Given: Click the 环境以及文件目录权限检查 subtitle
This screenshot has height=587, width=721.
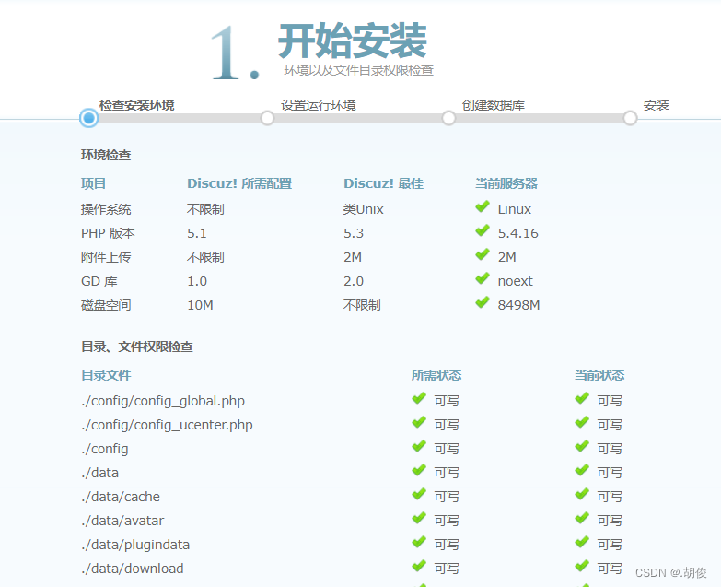Looking at the screenshot, I should tap(359, 70).
